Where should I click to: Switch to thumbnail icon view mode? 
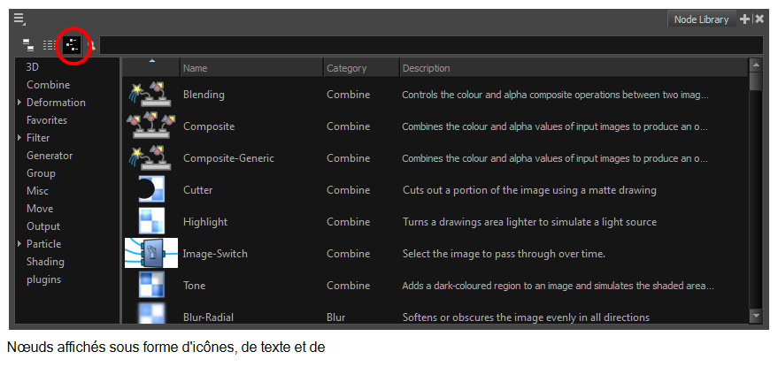(x=29, y=44)
